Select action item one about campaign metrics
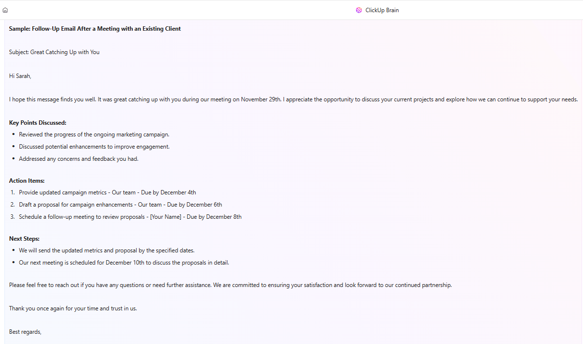Image resolution: width=583 pixels, height=344 pixels. [107, 192]
